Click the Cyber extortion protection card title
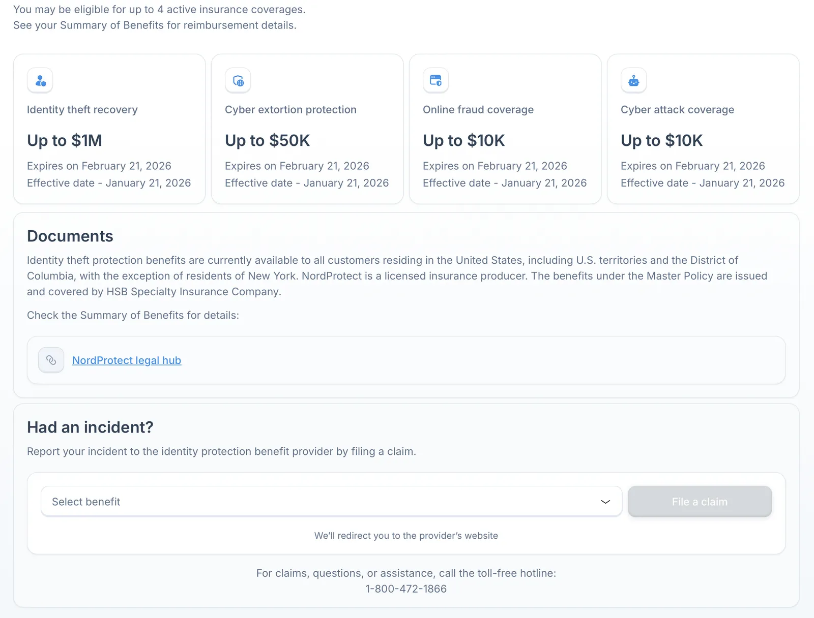Viewport: 814px width, 618px height. pyautogui.click(x=290, y=110)
